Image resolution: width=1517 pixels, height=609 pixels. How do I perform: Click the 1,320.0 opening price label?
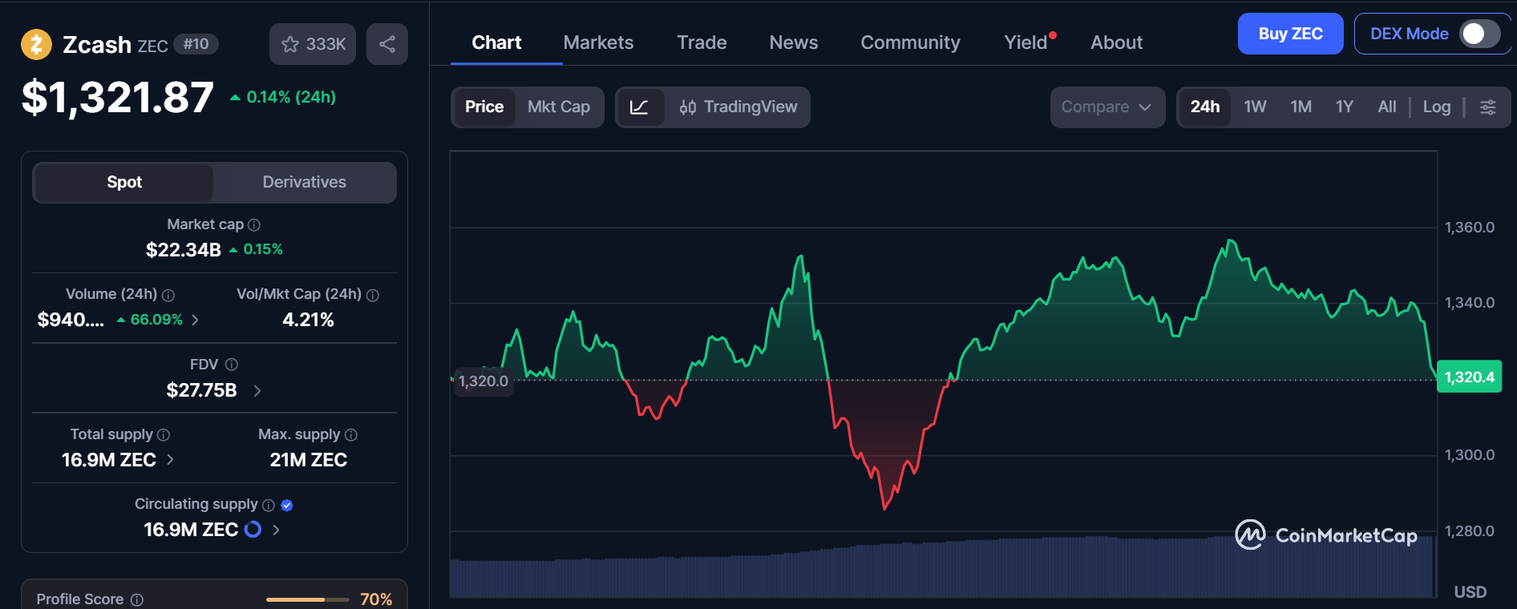coord(483,381)
